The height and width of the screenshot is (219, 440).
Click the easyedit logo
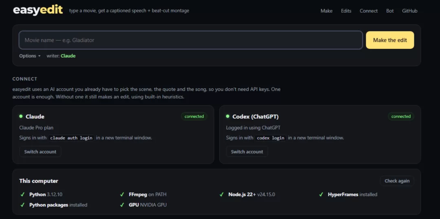(x=38, y=10)
